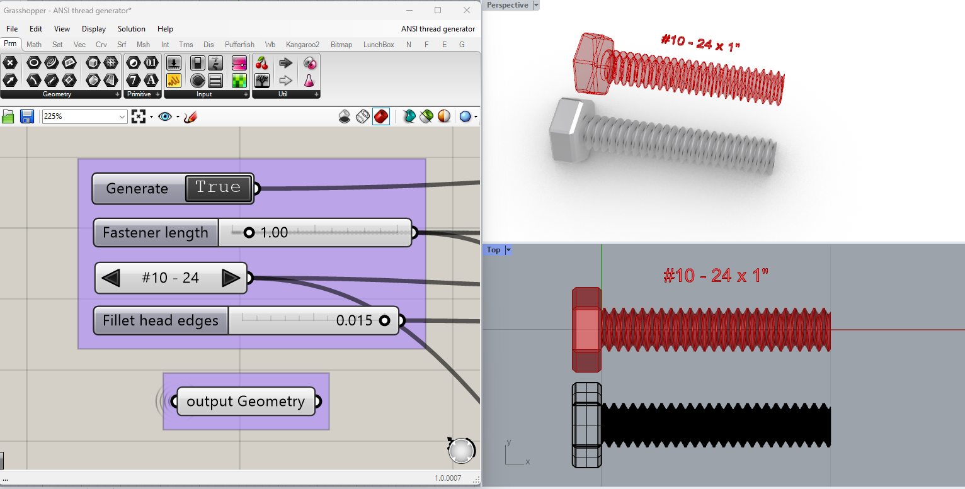Select the pink flask Util icon
The width and height of the screenshot is (965, 489).
309,80
